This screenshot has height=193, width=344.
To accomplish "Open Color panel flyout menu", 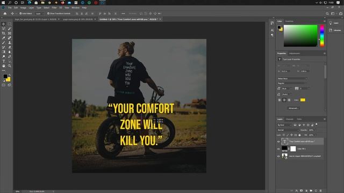I will tap(325, 21).
